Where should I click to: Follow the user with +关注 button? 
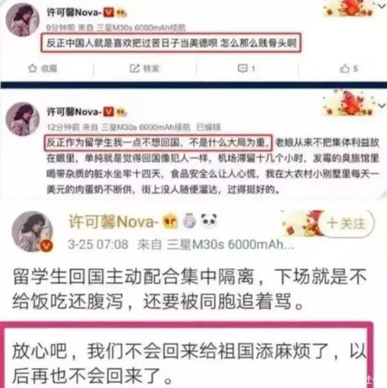346,223
